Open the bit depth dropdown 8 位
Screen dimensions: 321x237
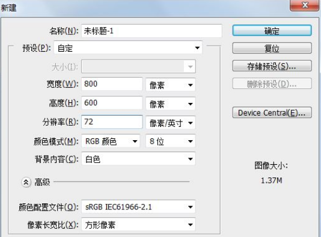pos(171,141)
